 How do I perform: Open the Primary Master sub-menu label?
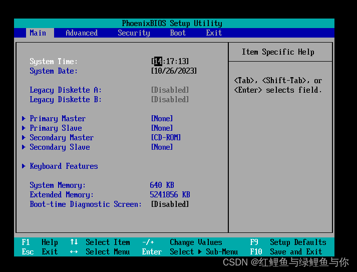coord(58,119)
